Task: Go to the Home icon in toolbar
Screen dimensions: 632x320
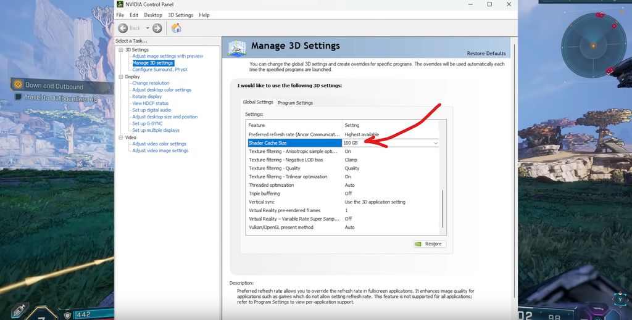Action: coord(176,28)
